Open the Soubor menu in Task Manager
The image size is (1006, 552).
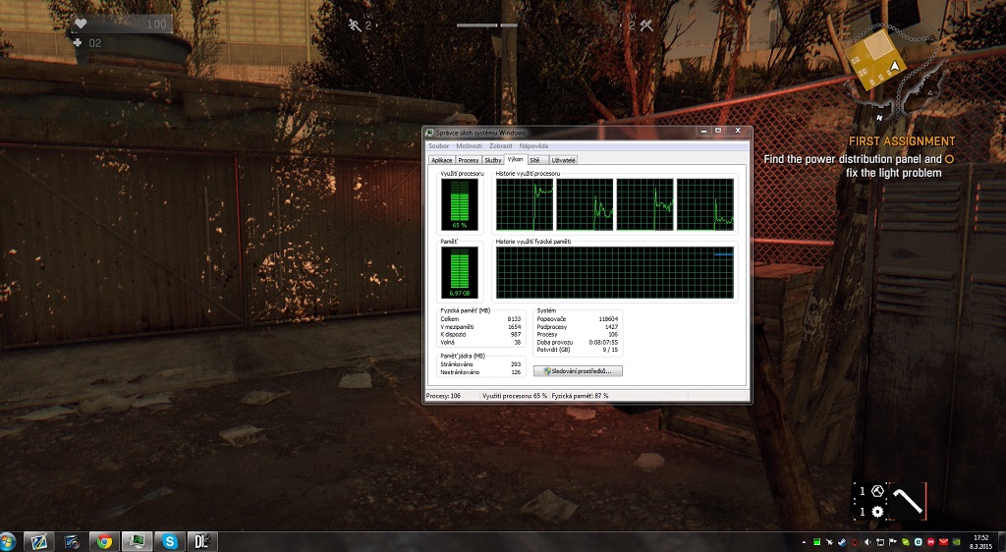(x=439, y=146)
